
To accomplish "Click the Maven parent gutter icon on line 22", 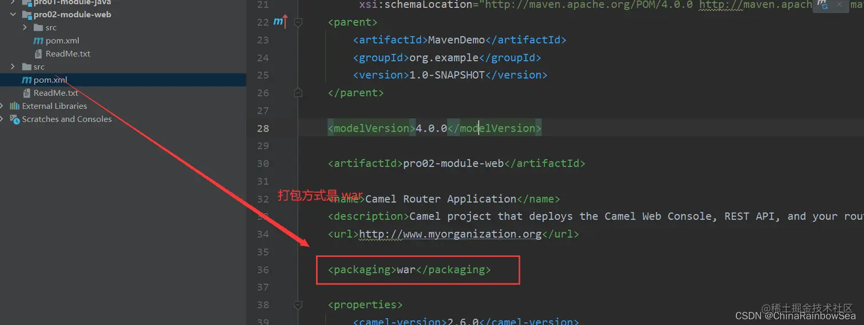I will pos(279,22).
